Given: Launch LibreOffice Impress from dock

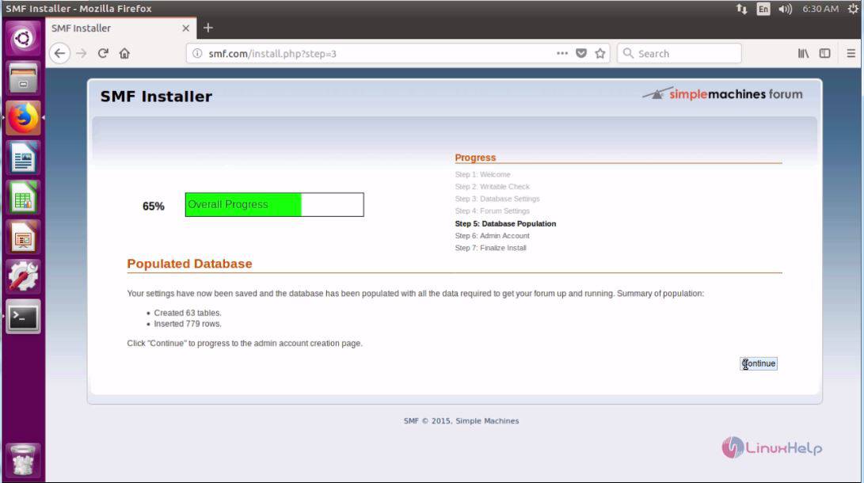Looking at the screenshot, I should coord(23,238).
